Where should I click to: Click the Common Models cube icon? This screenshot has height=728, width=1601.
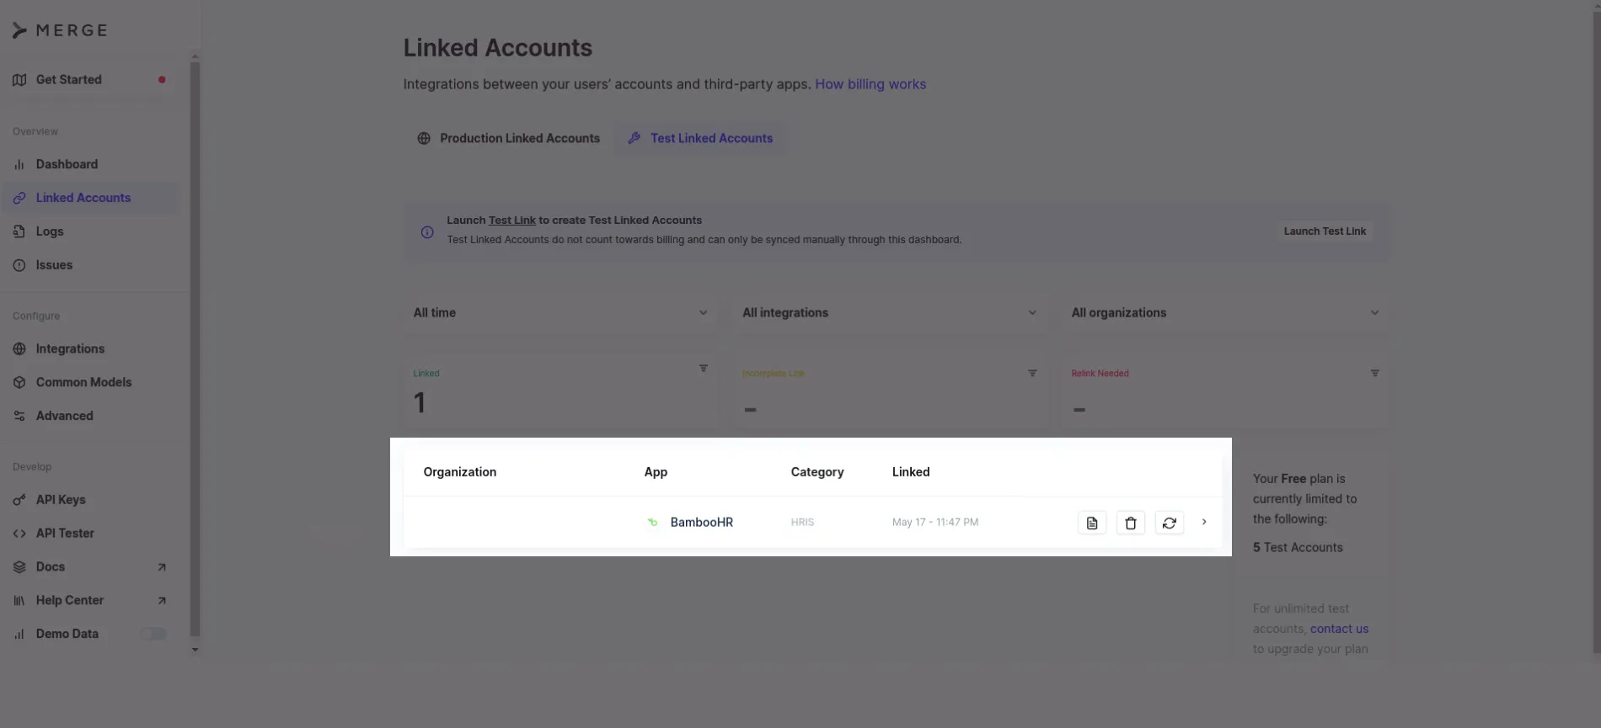[19, 382]
